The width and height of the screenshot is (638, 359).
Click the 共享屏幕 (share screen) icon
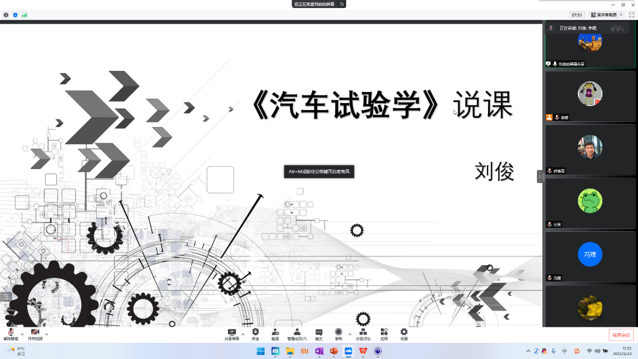click(232, 333)
